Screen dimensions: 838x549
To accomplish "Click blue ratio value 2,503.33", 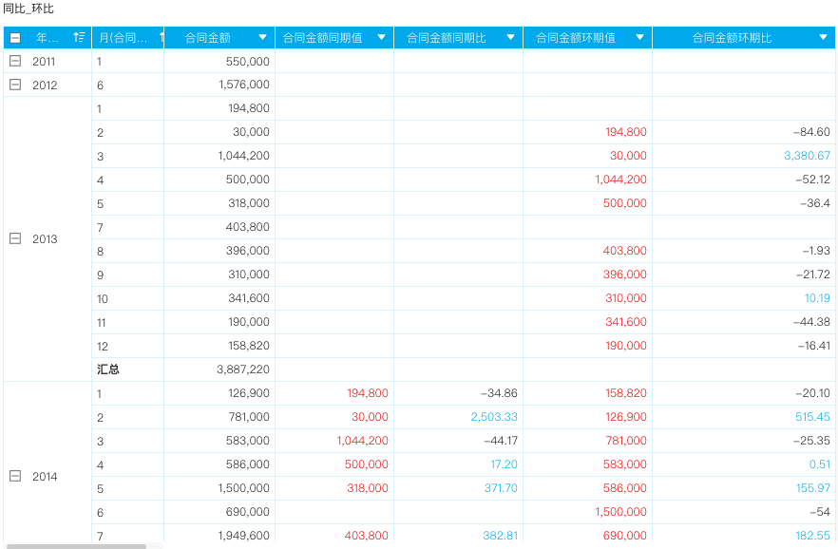I will click(494, 417).
